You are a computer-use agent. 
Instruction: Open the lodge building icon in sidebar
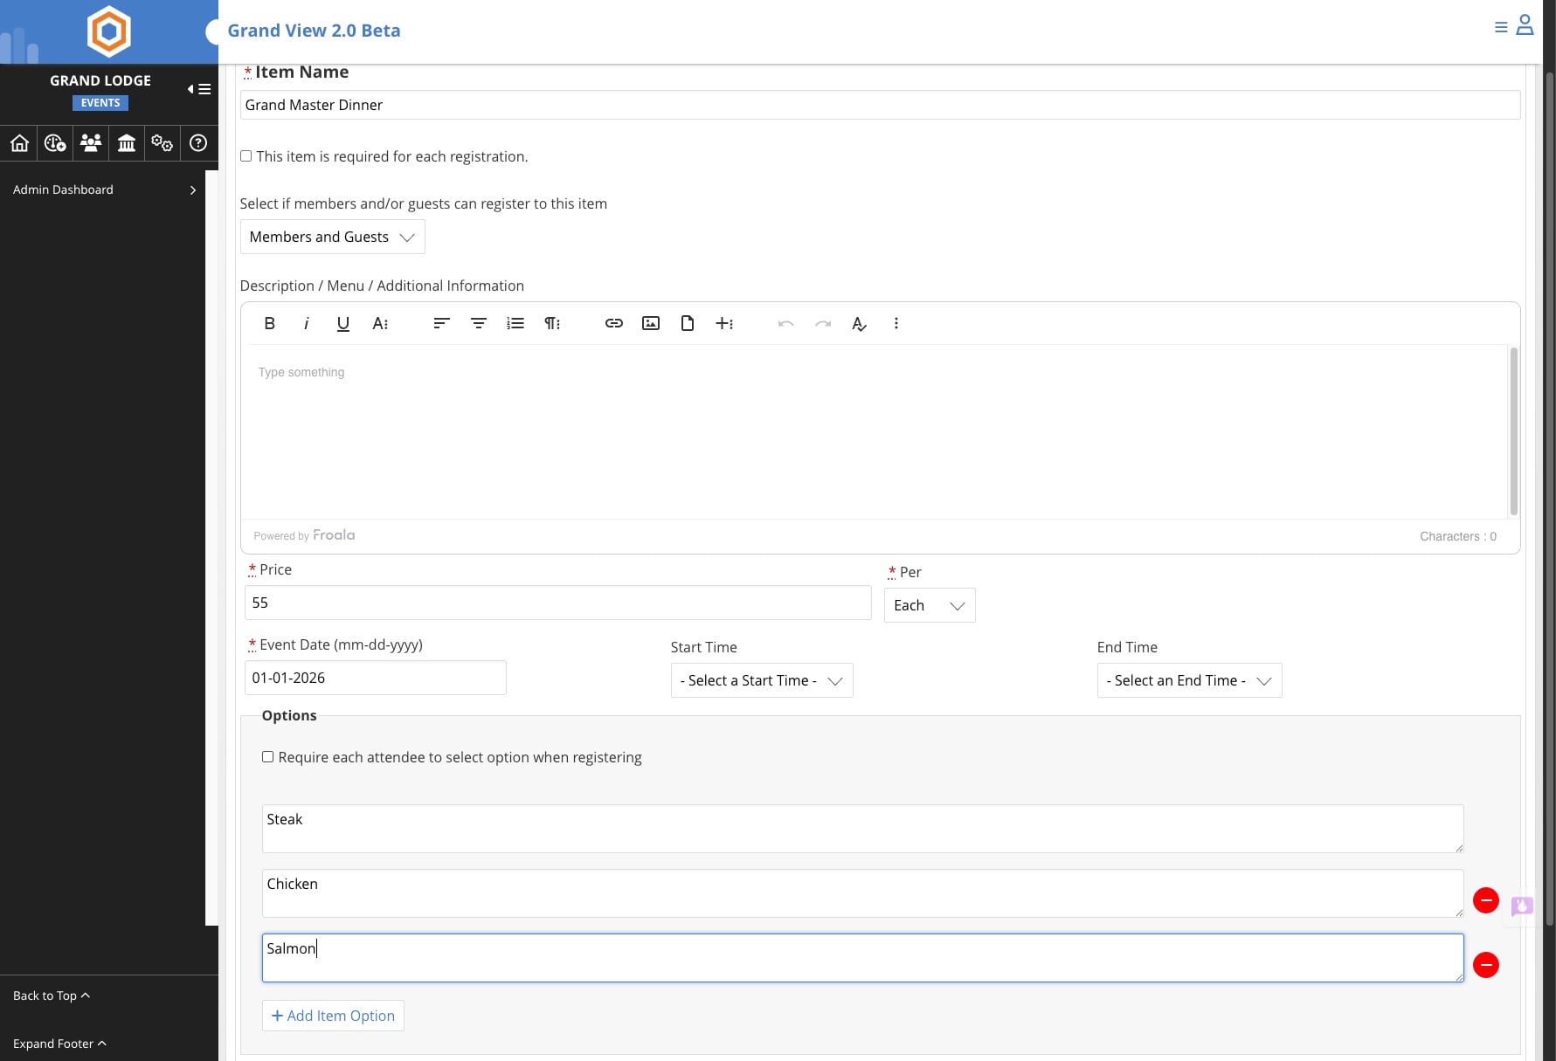[127, 143]
